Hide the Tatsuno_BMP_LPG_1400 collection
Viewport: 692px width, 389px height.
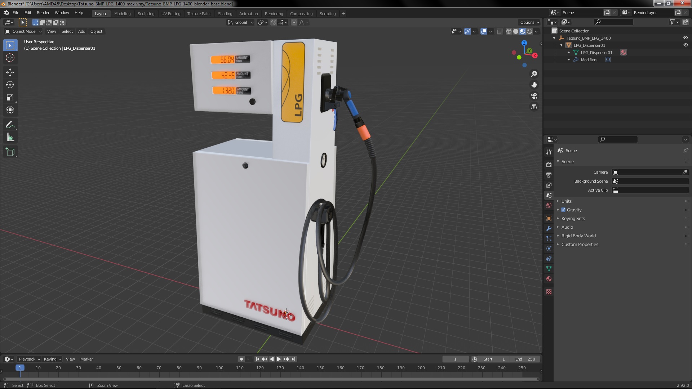[x=686, y=38]
